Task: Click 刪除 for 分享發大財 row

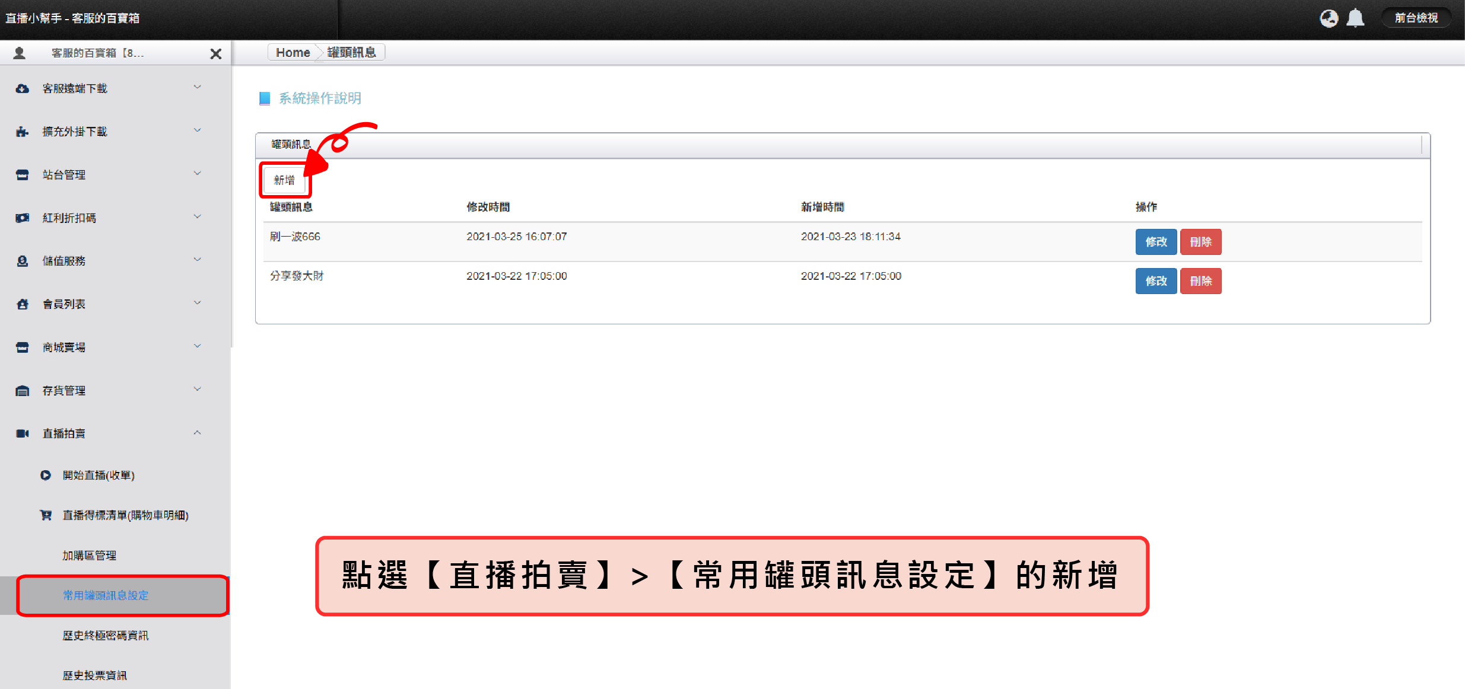Action: (1200, 281)
